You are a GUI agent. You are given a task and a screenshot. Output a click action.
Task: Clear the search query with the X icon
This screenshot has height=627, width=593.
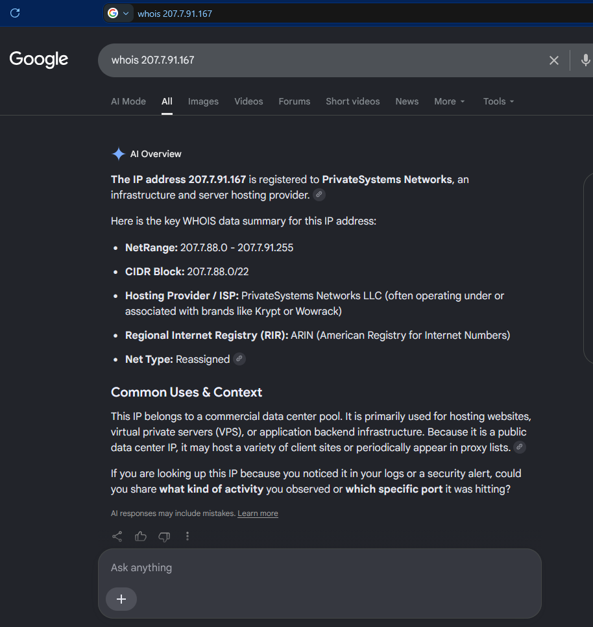point(553,60)
